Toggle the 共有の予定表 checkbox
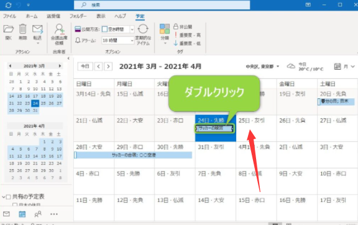 pyautogui.click(x=9, y=196)
